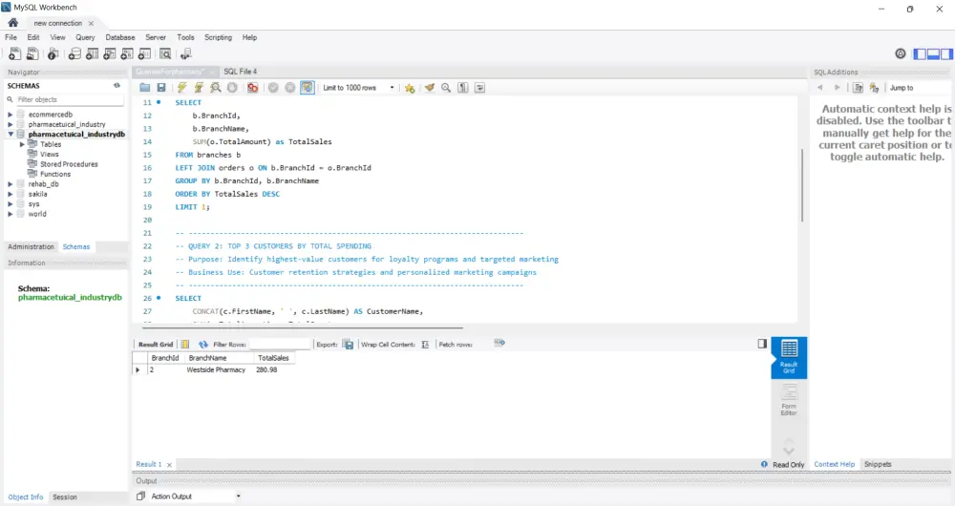Open script file in the editor toolbar
Image resolution: width=955 pixels, height=506 pixels.
tap(145, 88)
